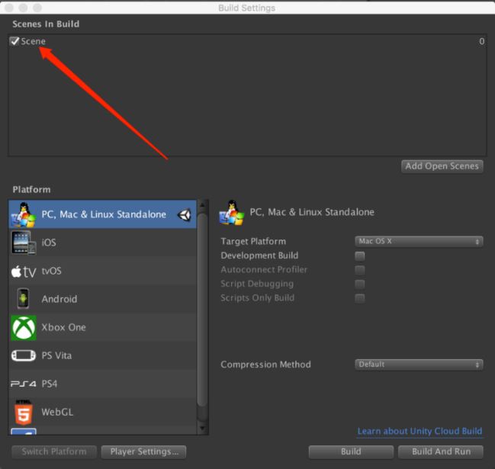Choose the Xbox One logo icon

[24, 327]
